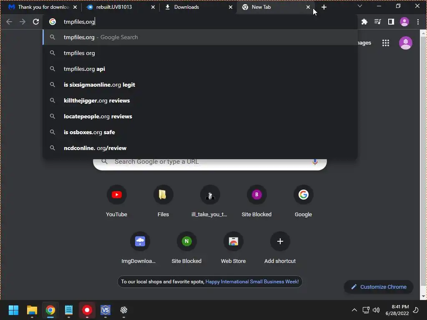This screenshot has height=320, width=427.
Task: Open the focus assist moon icon
Action: coord(416,310)
